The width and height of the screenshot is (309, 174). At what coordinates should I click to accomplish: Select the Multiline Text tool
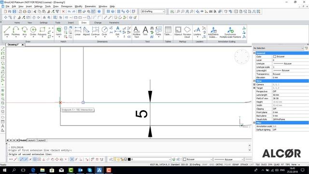[136, 32]
